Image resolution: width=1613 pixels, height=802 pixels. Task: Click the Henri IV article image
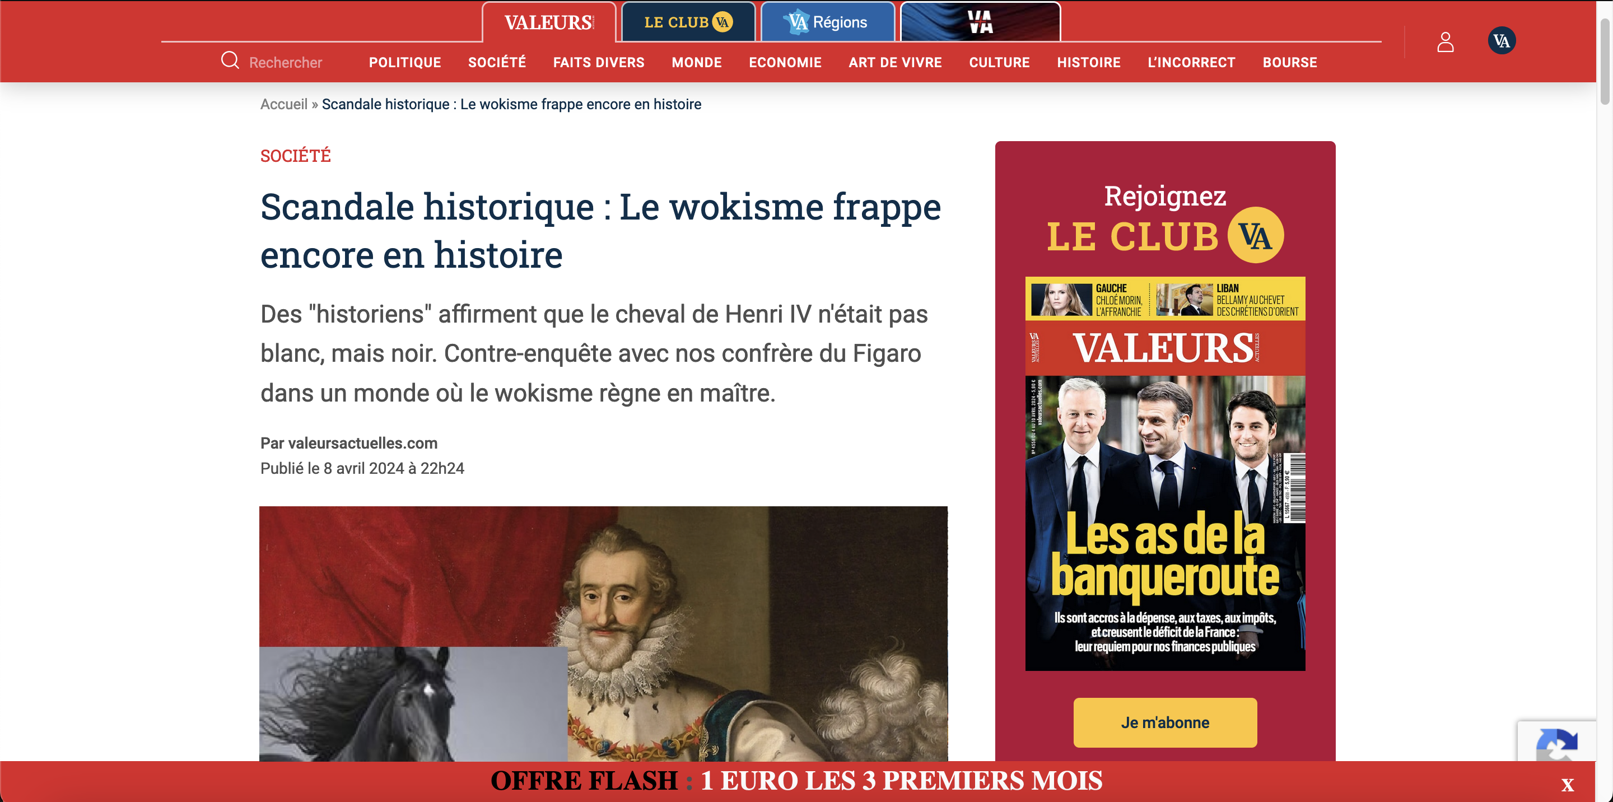(x=603, y=633)
